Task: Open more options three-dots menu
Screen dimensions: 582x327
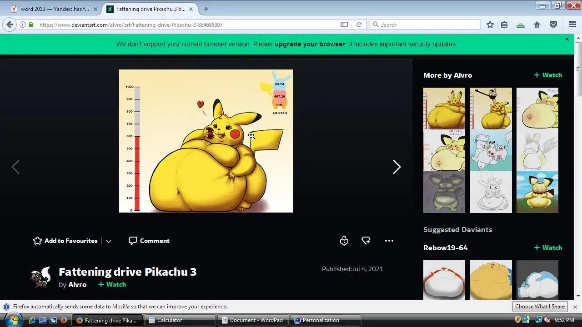Action: point(389,241)
